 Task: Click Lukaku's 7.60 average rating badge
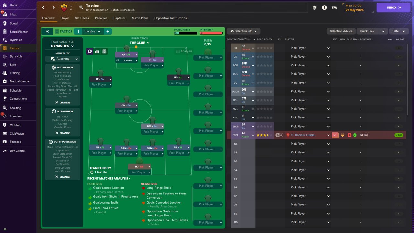coord(398,135)
